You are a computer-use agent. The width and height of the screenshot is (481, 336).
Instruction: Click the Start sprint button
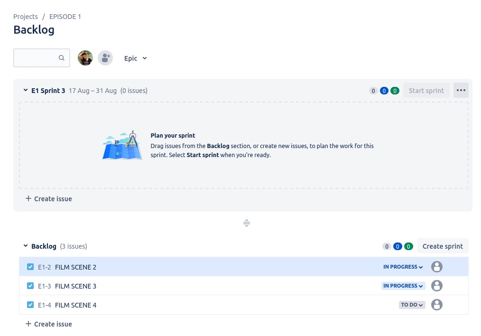point(426,90)
